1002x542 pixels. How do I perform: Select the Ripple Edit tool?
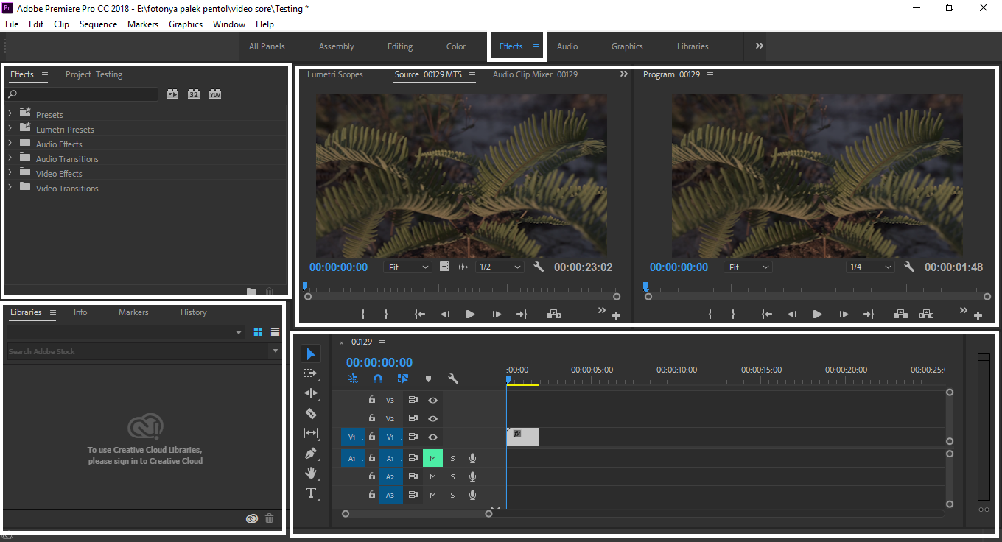tap(311, 393)
